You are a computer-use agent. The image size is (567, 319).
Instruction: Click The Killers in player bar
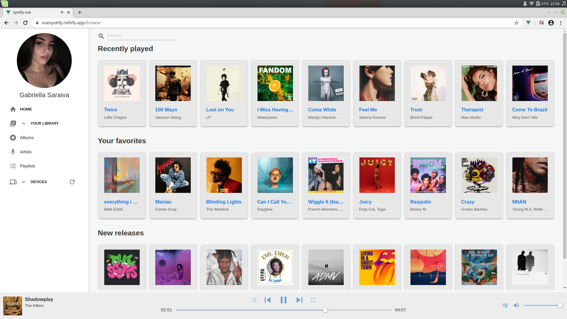pos(34,306)
